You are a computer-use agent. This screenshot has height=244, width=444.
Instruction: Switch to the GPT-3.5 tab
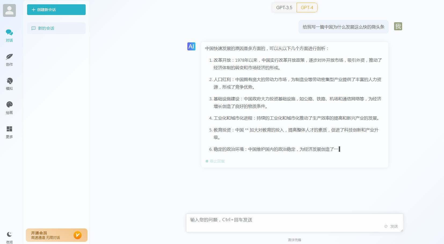(284, 8)
